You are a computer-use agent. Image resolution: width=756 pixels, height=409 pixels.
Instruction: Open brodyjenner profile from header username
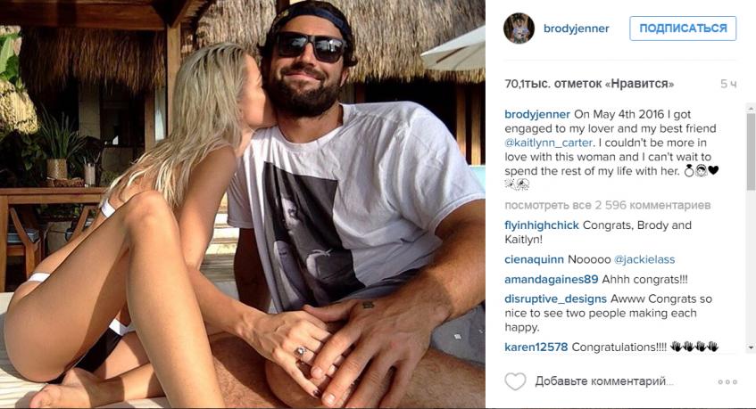click(x=577, y=29)
